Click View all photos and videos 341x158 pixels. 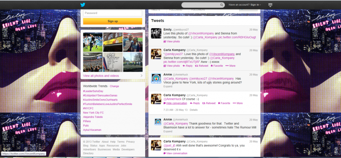coord(101,76)
